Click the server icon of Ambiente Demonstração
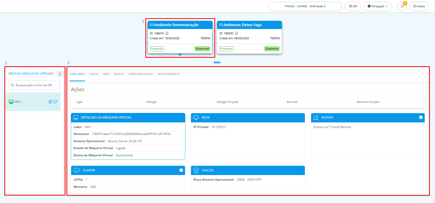The height and width of the screenshot is (203, 435). (x=151, y=25)
